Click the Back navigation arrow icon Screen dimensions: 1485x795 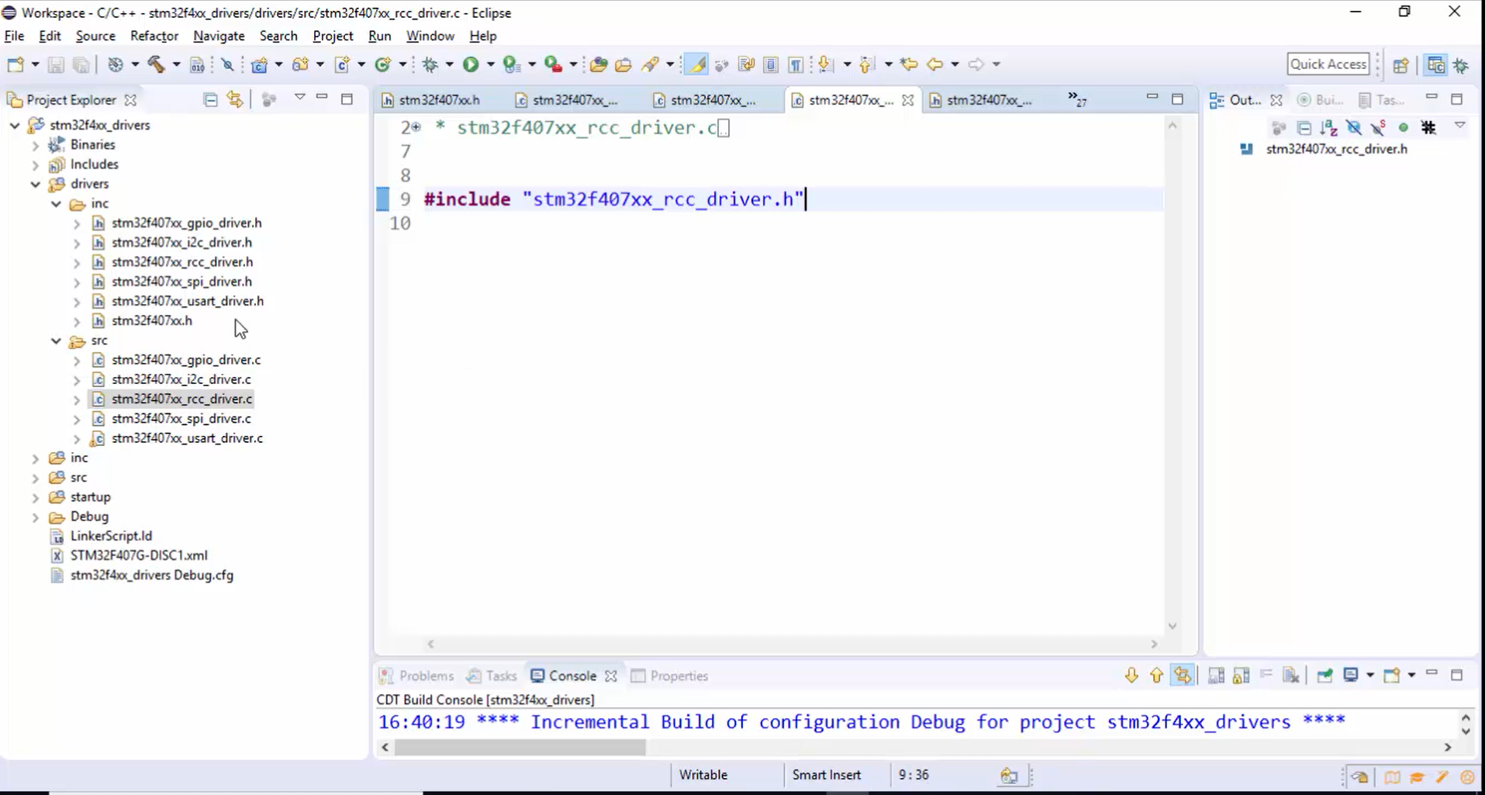point(935,64)
